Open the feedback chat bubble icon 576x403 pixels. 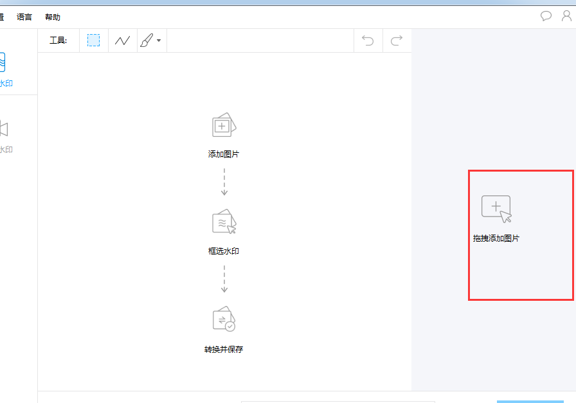coord(546,16)
